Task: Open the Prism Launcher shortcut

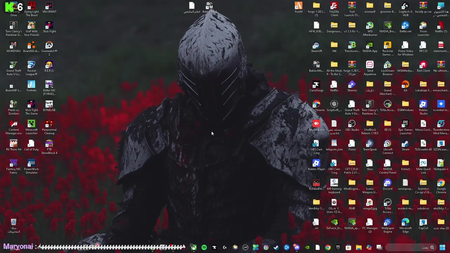Action: pos(423,29)
